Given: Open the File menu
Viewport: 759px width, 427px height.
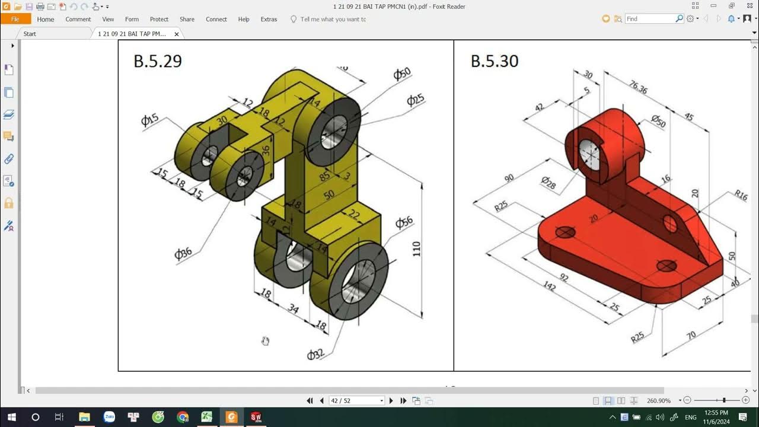Looking at the screenshot, I should [x=15, y=19].
